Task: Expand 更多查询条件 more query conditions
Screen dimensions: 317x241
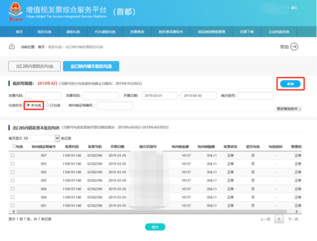Action: 288,109
